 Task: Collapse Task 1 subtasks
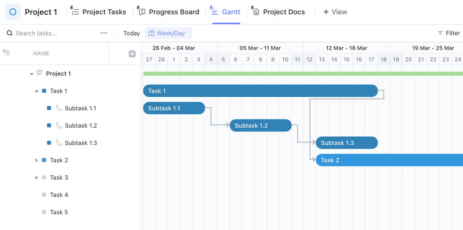[37, 91]
